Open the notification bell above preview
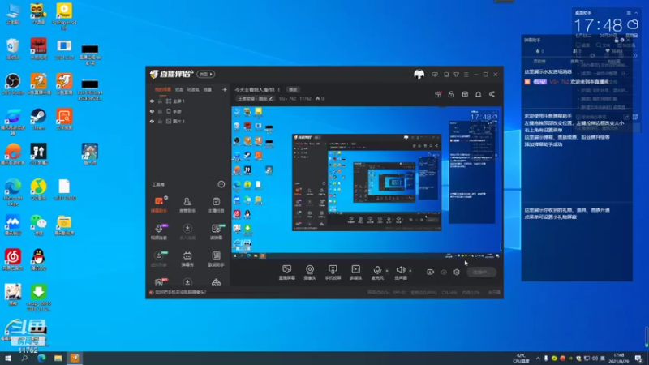 478,94
